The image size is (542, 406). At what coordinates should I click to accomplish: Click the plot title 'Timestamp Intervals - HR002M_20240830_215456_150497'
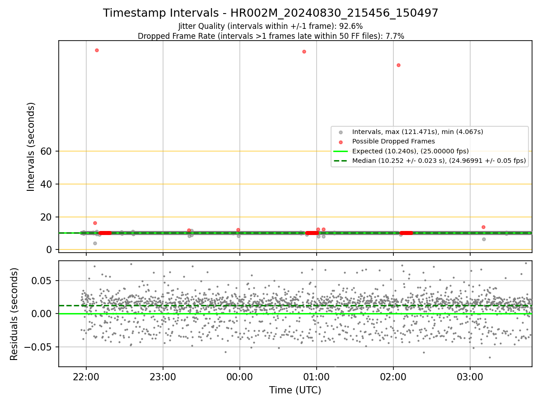click(271, 13)
